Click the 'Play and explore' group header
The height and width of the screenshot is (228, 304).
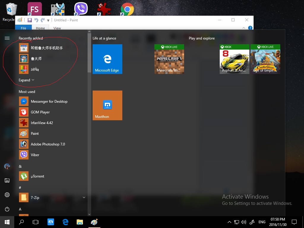point(202,38)
